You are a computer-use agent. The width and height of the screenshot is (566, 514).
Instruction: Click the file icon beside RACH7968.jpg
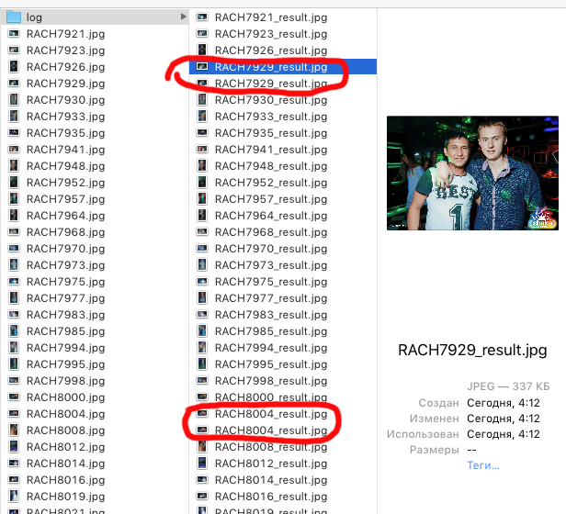coord(14,231)
